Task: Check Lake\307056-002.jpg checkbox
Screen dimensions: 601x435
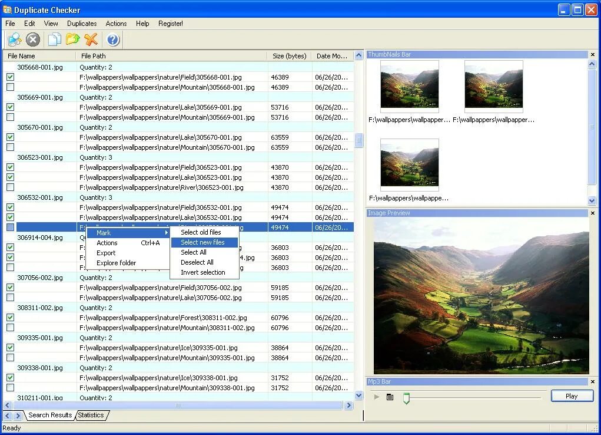Action: [11, 298]
